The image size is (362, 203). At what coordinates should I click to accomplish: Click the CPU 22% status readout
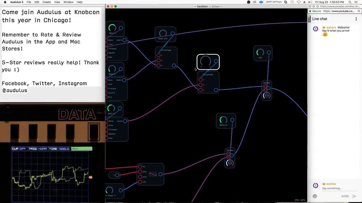click(x=300, y=200)
